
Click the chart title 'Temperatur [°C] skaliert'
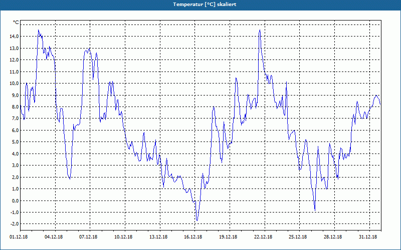click(205, 4)
